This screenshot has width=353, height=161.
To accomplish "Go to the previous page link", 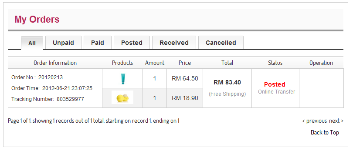I will click(x=315, y=121).
